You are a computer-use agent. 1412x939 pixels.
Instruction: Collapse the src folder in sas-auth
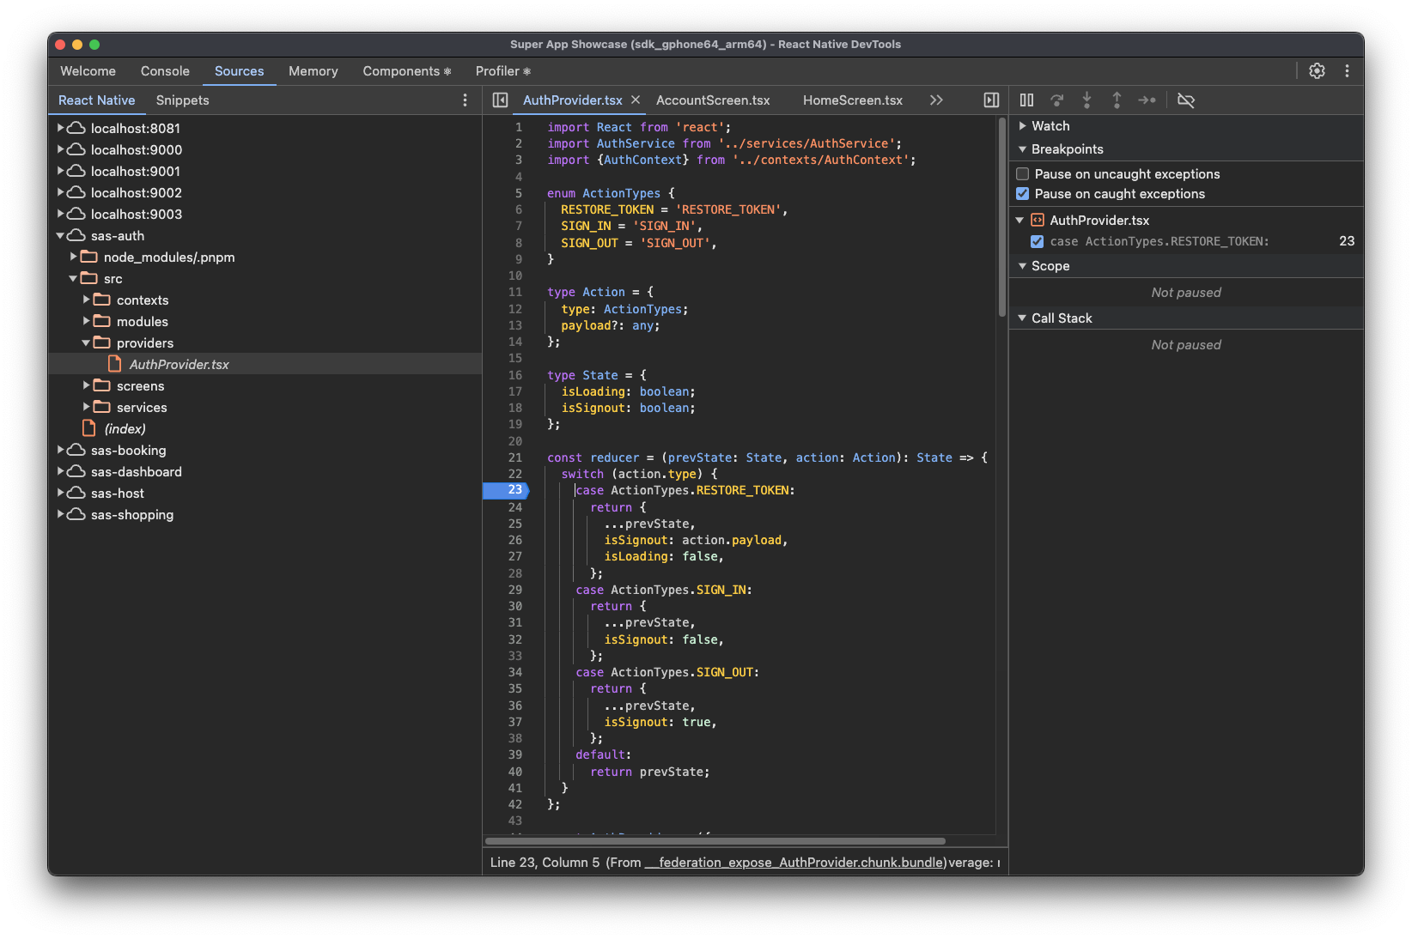tap(74, 278)
